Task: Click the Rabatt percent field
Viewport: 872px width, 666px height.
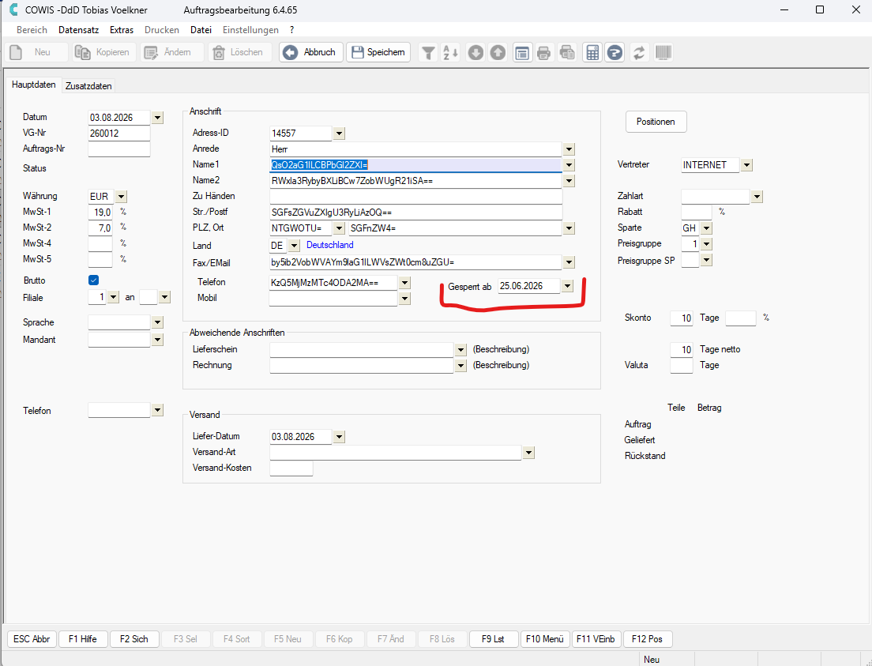Action: click(x=697, y=212)
